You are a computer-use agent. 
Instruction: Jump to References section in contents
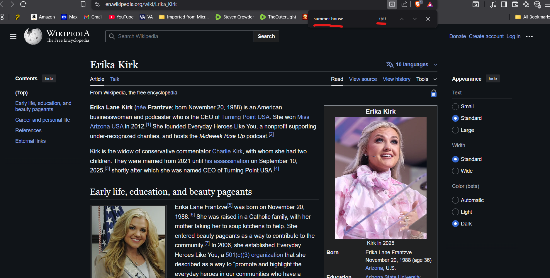tap(28, 130)
